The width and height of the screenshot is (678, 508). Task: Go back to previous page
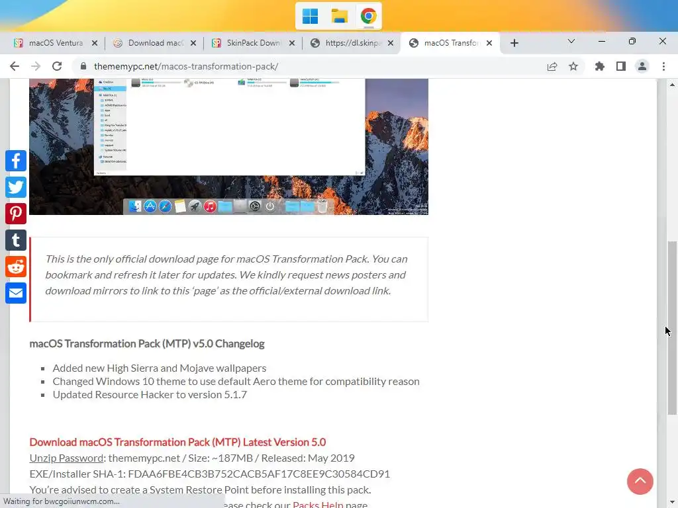(x=15, y=66)
